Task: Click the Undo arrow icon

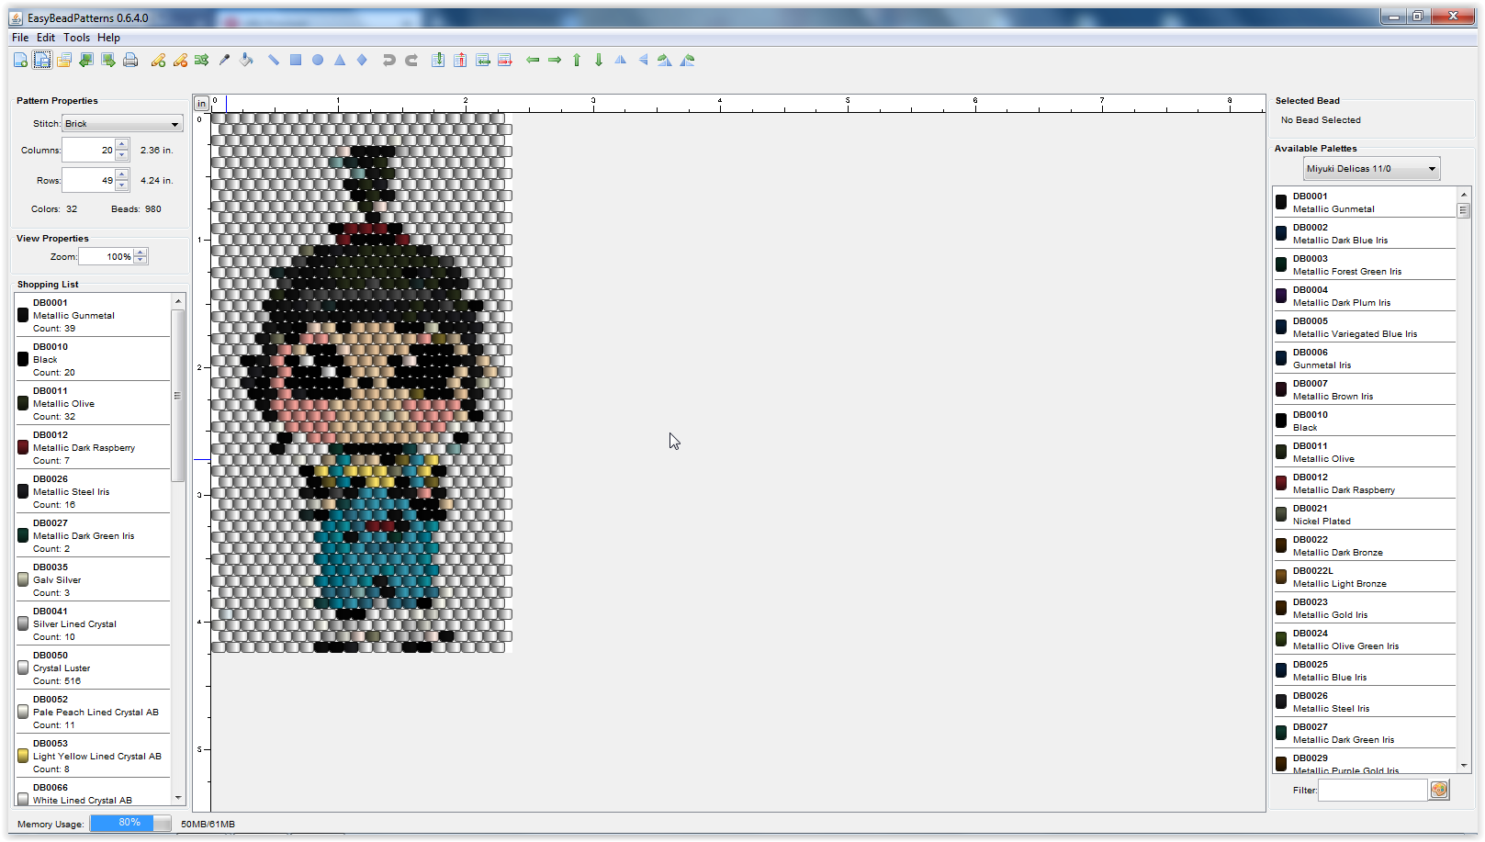Action: (389, 60)
